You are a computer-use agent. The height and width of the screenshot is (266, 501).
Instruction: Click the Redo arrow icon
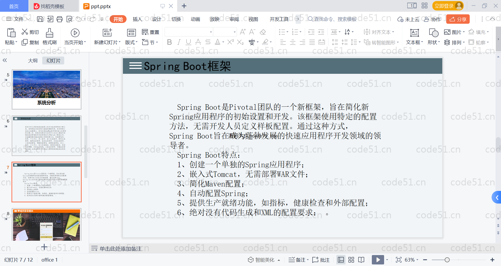pyautogui.click(x=92, y=19)
